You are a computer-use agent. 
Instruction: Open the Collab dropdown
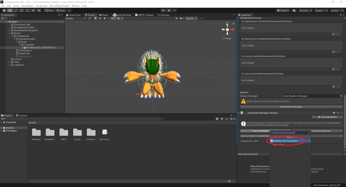[283, 10]
